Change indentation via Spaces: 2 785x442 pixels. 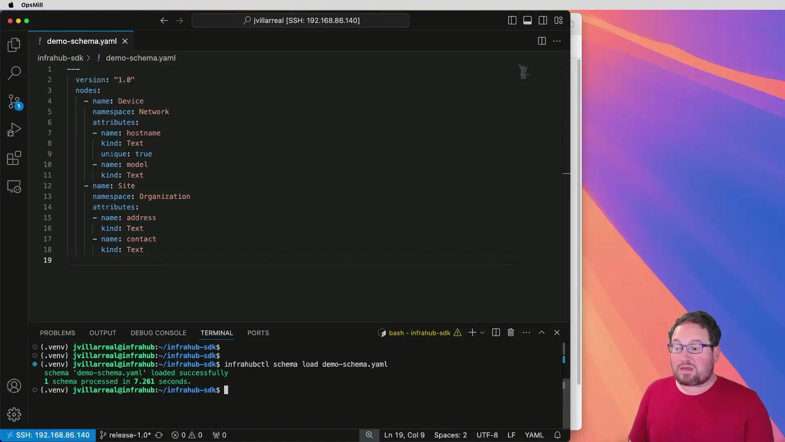tap(450, 435)
